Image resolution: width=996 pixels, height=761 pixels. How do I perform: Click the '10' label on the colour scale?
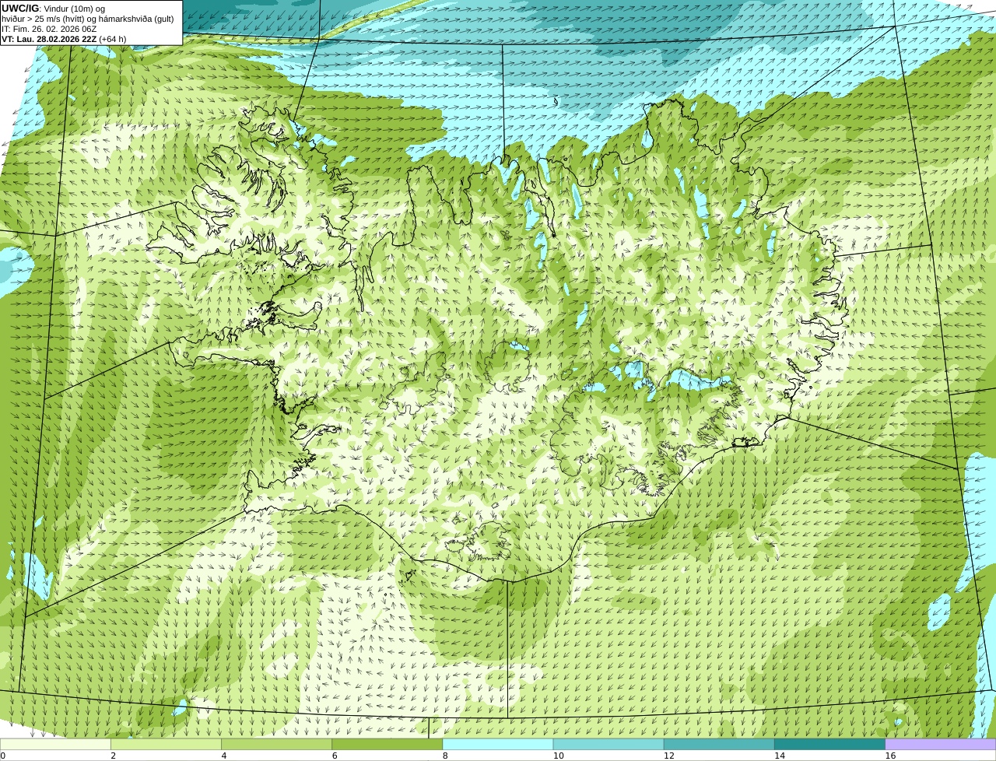coord(558,756)
